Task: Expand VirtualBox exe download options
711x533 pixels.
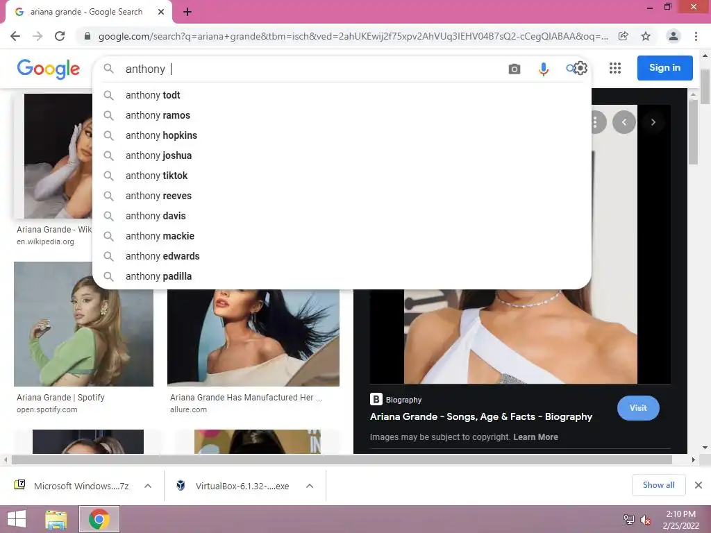Action: (x=310, y=486)
